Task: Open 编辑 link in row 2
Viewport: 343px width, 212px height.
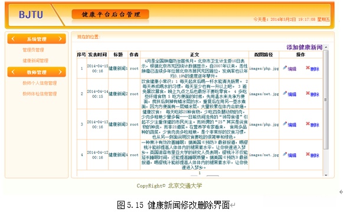Action: tap(292, 94)
